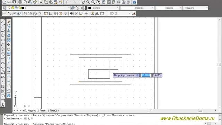Select the Rectangle drawing tool
The image size is (222, 125).
(x=3, y=40)
